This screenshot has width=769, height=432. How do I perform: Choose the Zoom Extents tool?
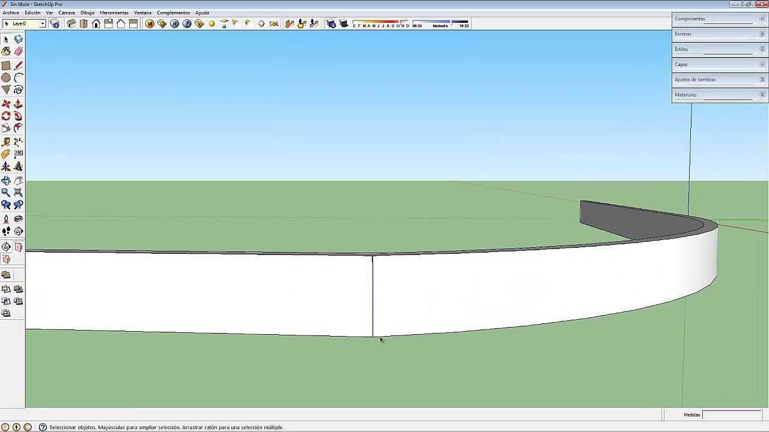[18, 193]
